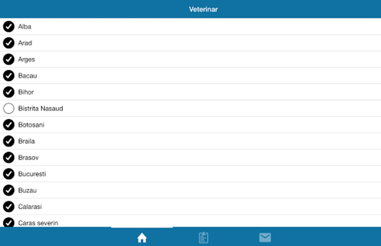Uncheck the Alba checkmark
This screenshot has height=246, width=381.
coord(9,27)
